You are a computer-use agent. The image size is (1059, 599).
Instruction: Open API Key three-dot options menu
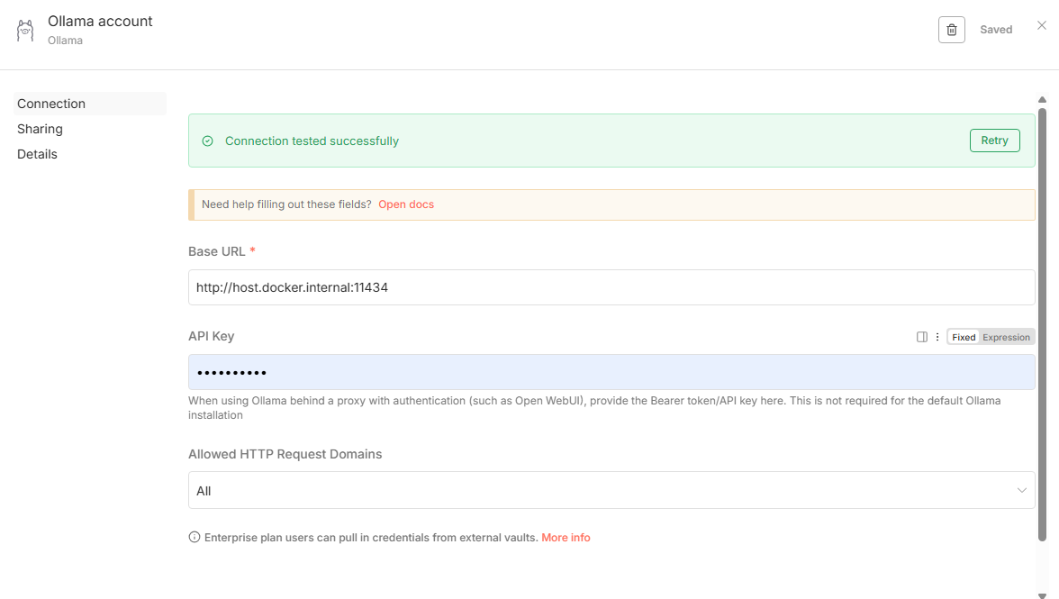click(x=937, y=337)
